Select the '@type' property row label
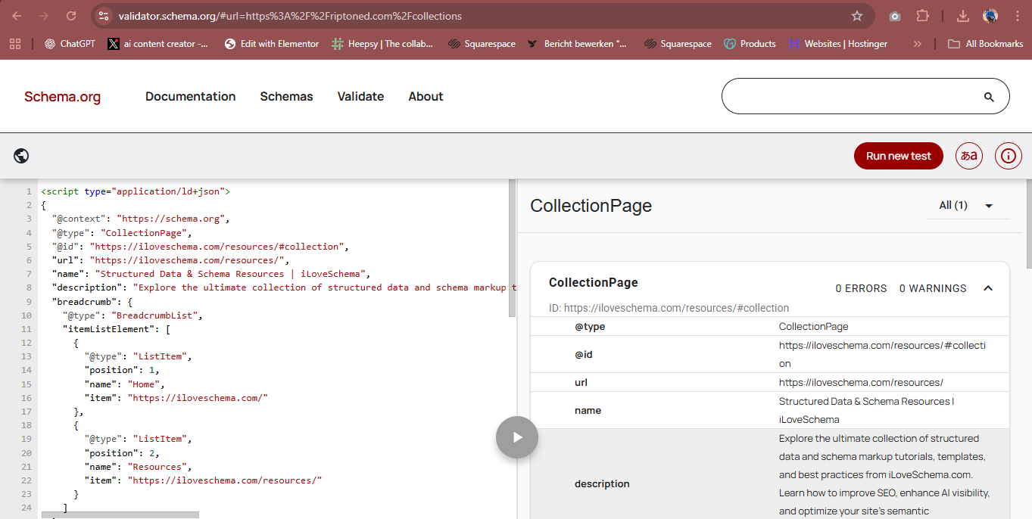Image resolution: width=1032 pixels, height=519 pixels. (x=590, y=327)
